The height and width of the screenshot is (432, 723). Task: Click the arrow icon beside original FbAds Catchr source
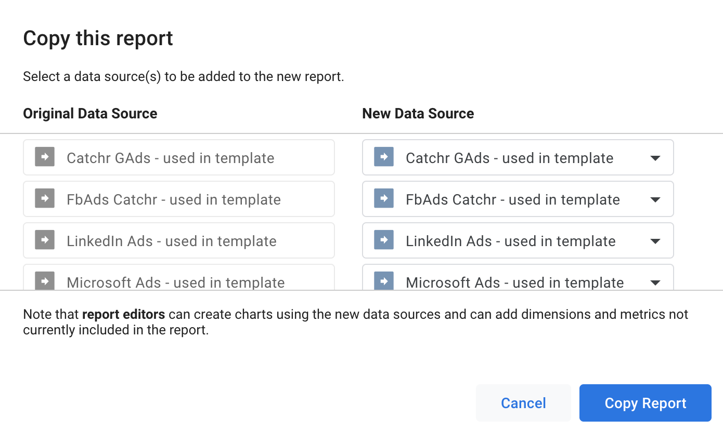(x=45, y=198)
